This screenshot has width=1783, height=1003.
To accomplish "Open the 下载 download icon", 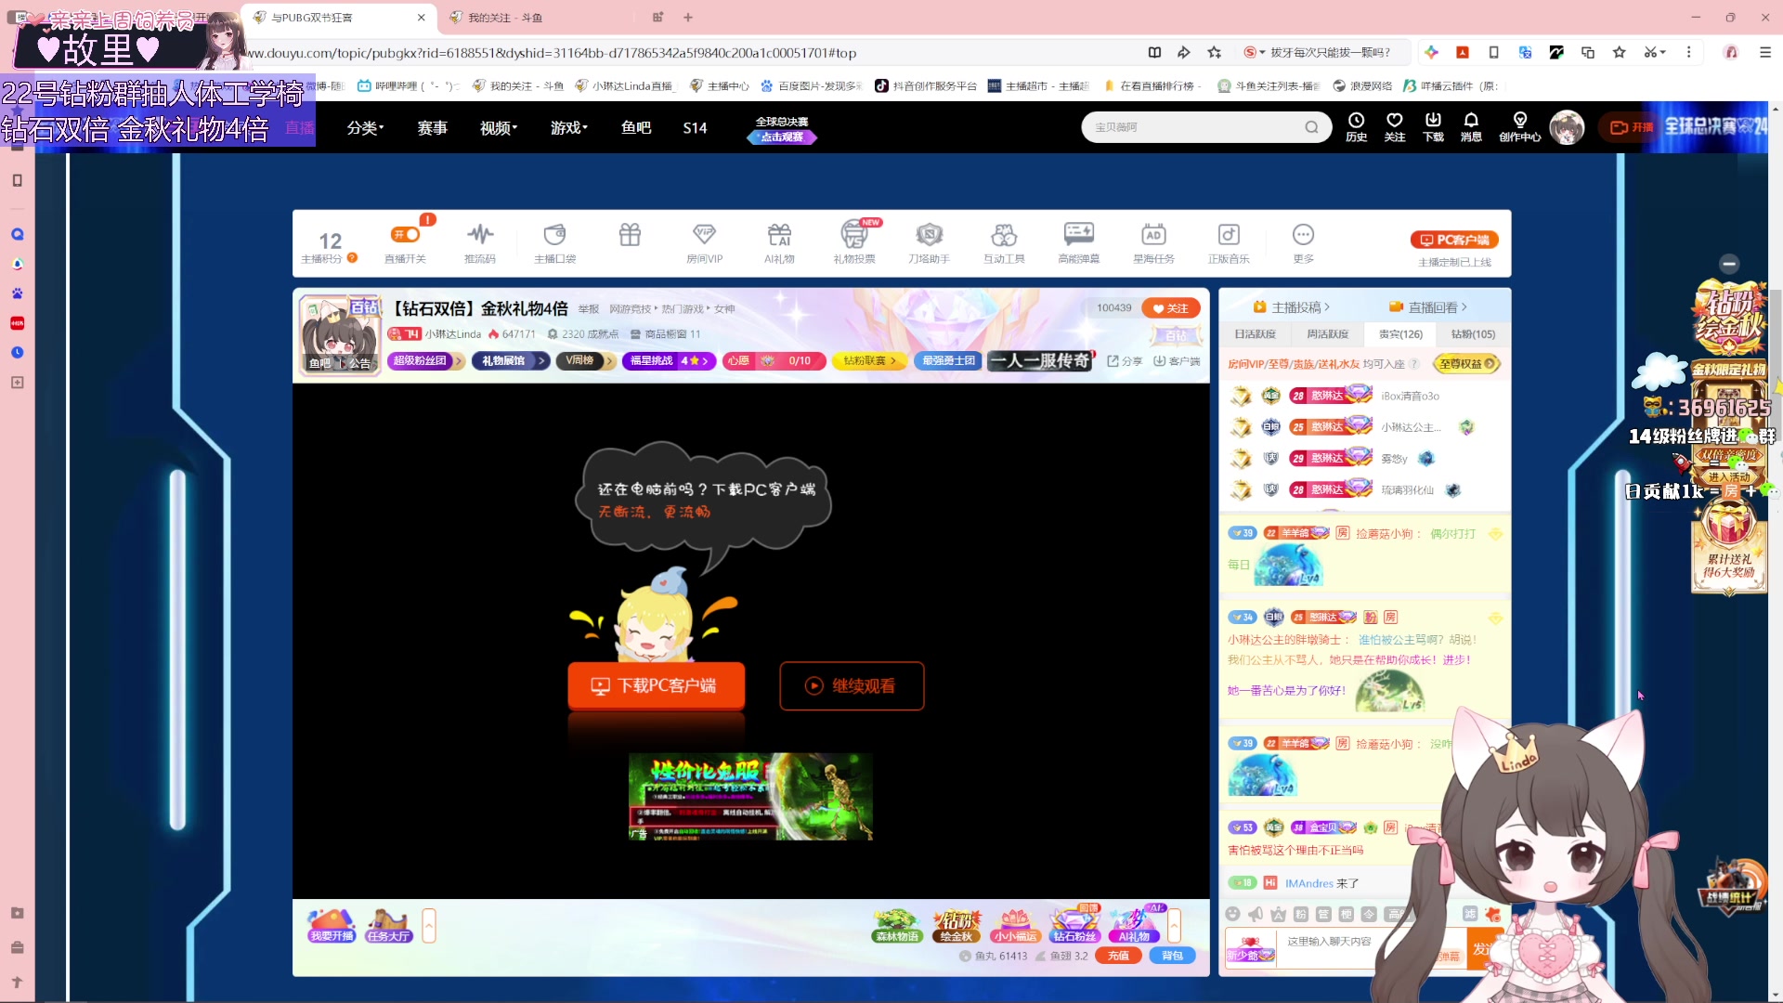I will [x=1433, y=127].
